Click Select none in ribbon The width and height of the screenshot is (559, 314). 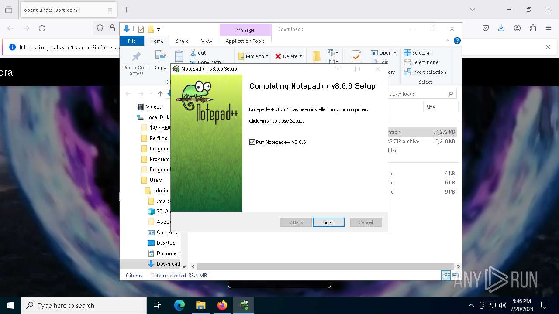[421, 62]
